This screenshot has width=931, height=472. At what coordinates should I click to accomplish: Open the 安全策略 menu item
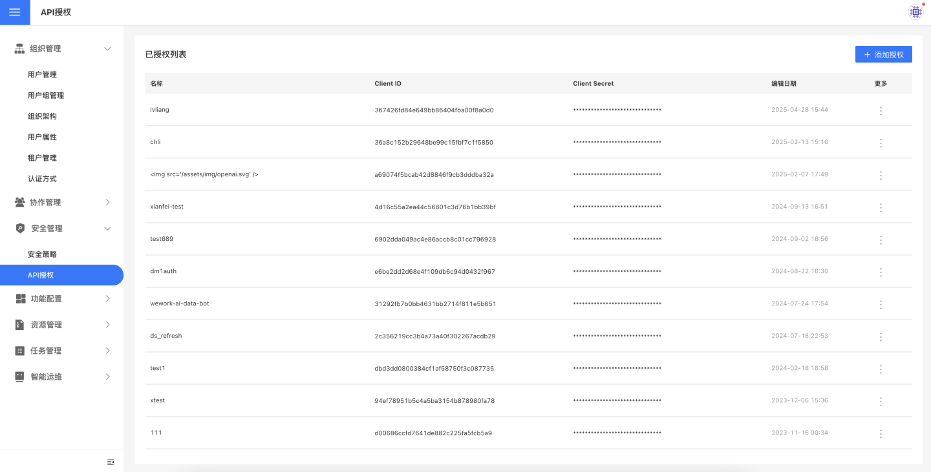42,254
